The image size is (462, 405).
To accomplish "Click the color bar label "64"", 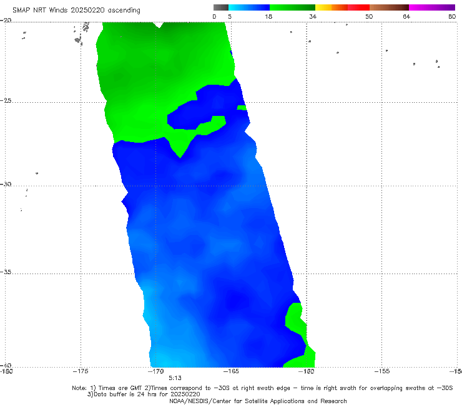I will [406, 16].
